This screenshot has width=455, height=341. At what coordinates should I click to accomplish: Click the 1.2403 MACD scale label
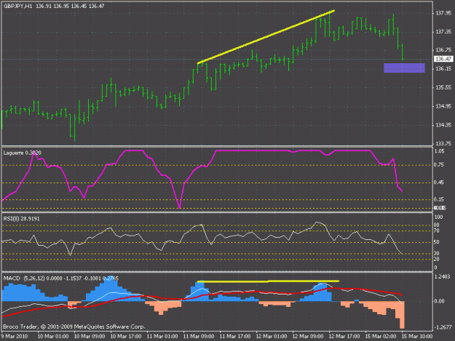coord(443,277)
